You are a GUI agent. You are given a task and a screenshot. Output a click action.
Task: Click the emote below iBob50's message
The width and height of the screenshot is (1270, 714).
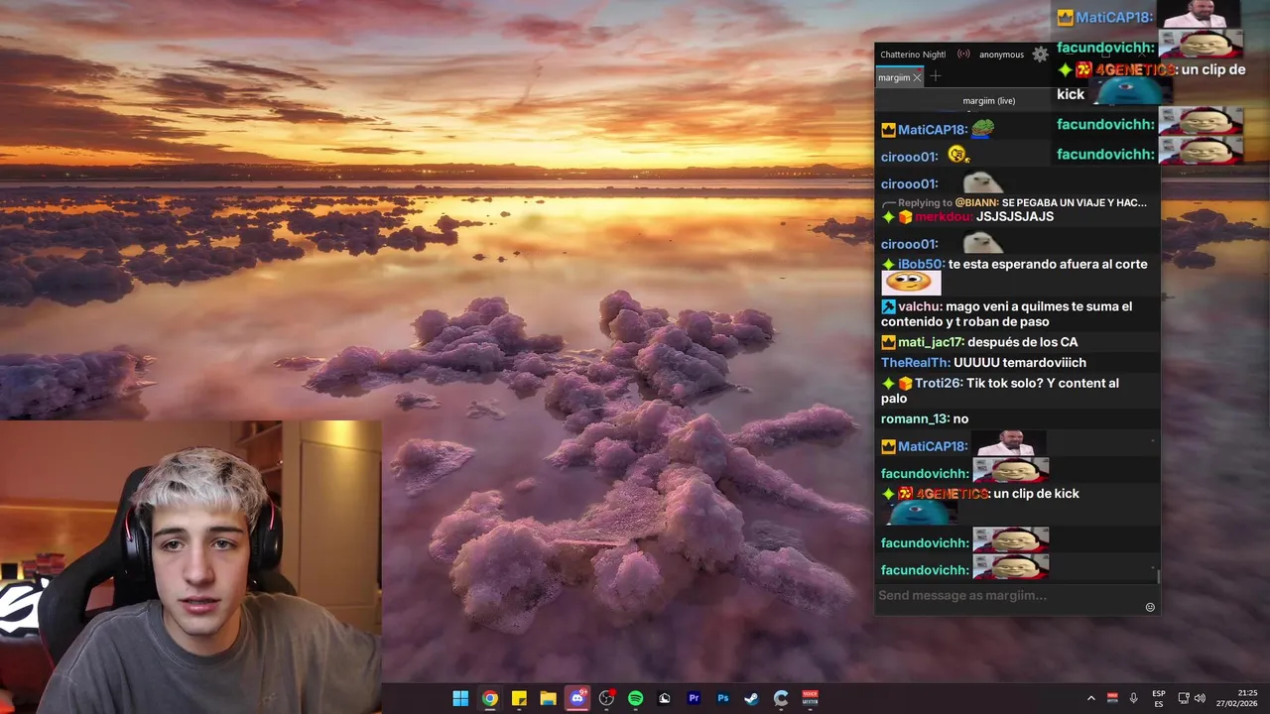910,283
